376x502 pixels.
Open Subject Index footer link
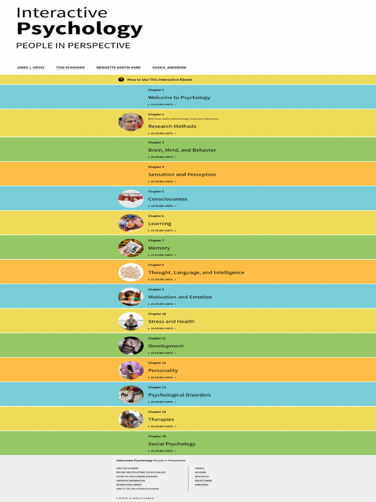coord(203,481)
